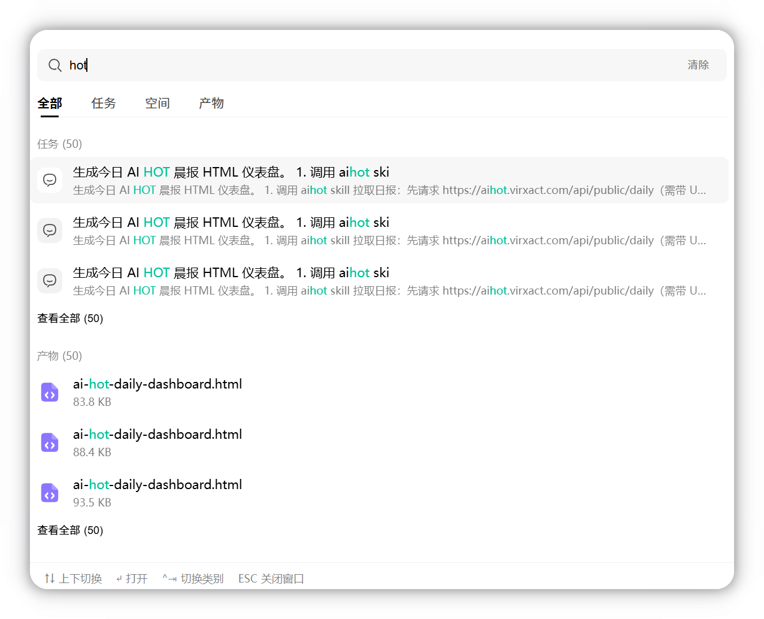This screenshot has width=764, height=619.
Task: Click chat icon of first task result
Action: (x=50, y=180)
